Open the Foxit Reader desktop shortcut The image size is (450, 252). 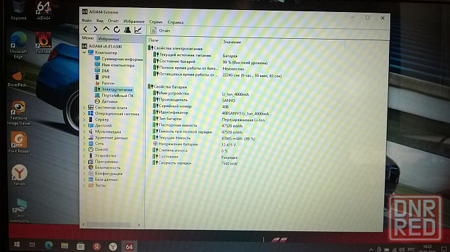(x=19, y=142)
